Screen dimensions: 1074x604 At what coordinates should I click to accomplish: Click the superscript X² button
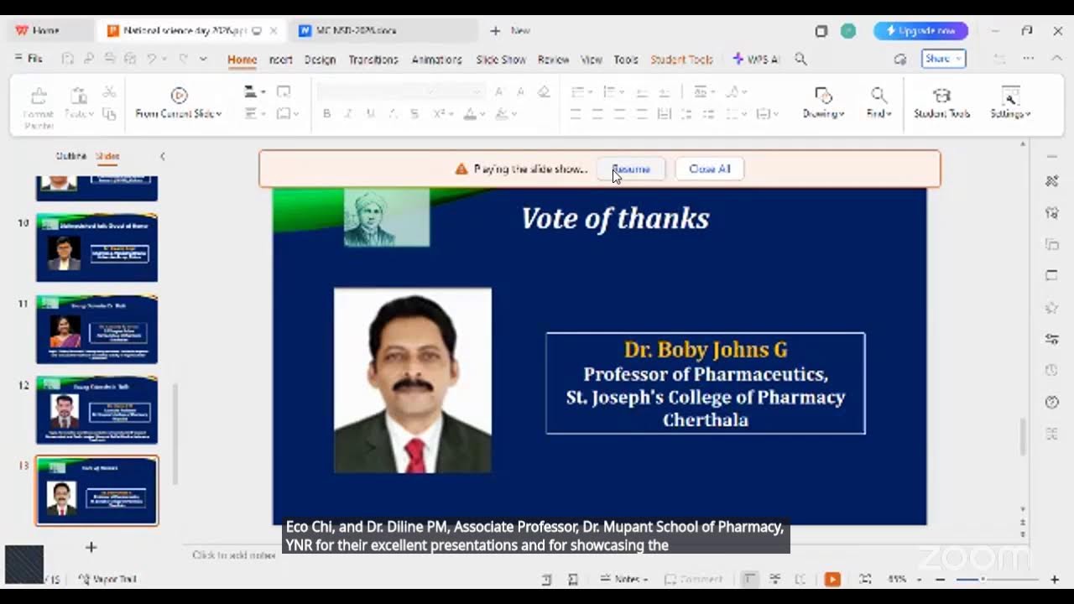(x=441, y=114)
